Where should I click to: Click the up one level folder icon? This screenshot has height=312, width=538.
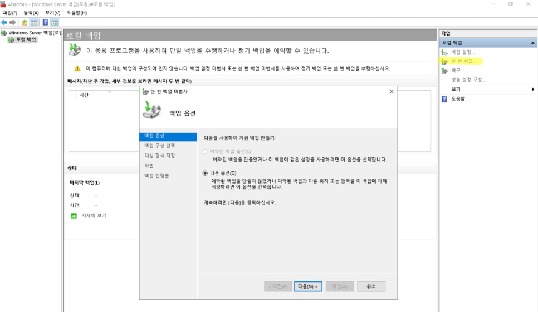click(x=25, y=22)
